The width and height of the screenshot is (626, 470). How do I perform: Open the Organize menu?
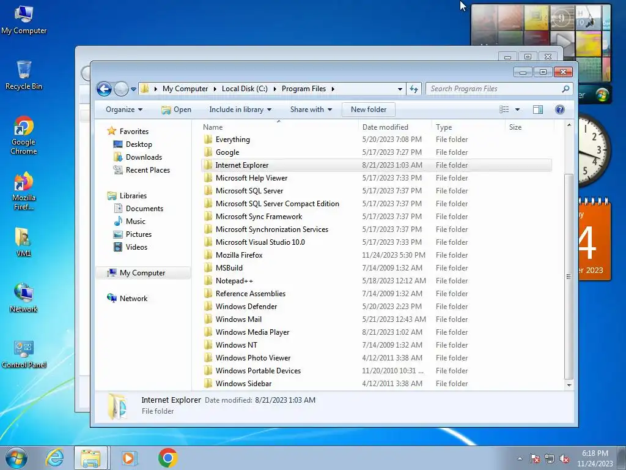click(124, 110)
